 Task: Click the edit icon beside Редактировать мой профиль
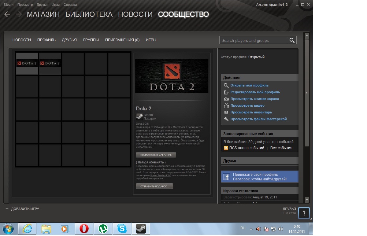(x=226, y=92)
